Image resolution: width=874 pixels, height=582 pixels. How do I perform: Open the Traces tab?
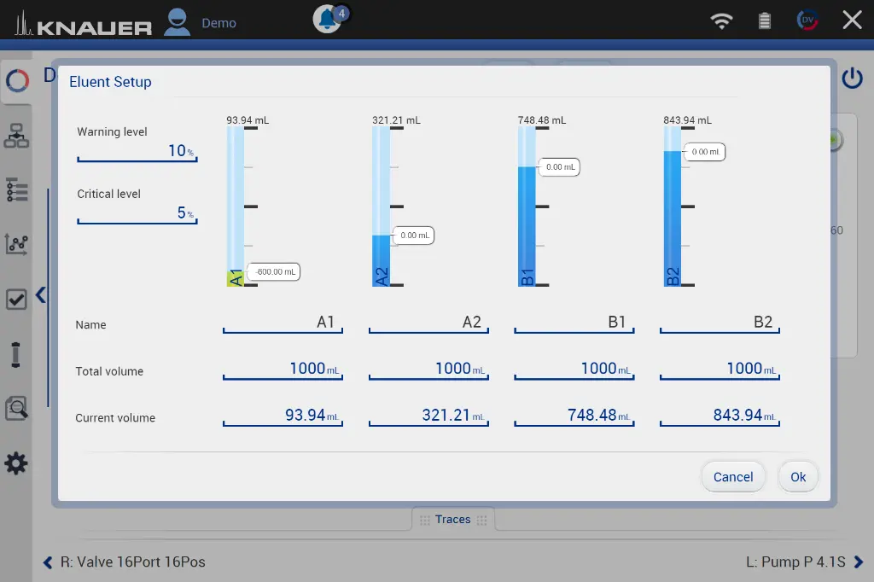coord(452,520)
